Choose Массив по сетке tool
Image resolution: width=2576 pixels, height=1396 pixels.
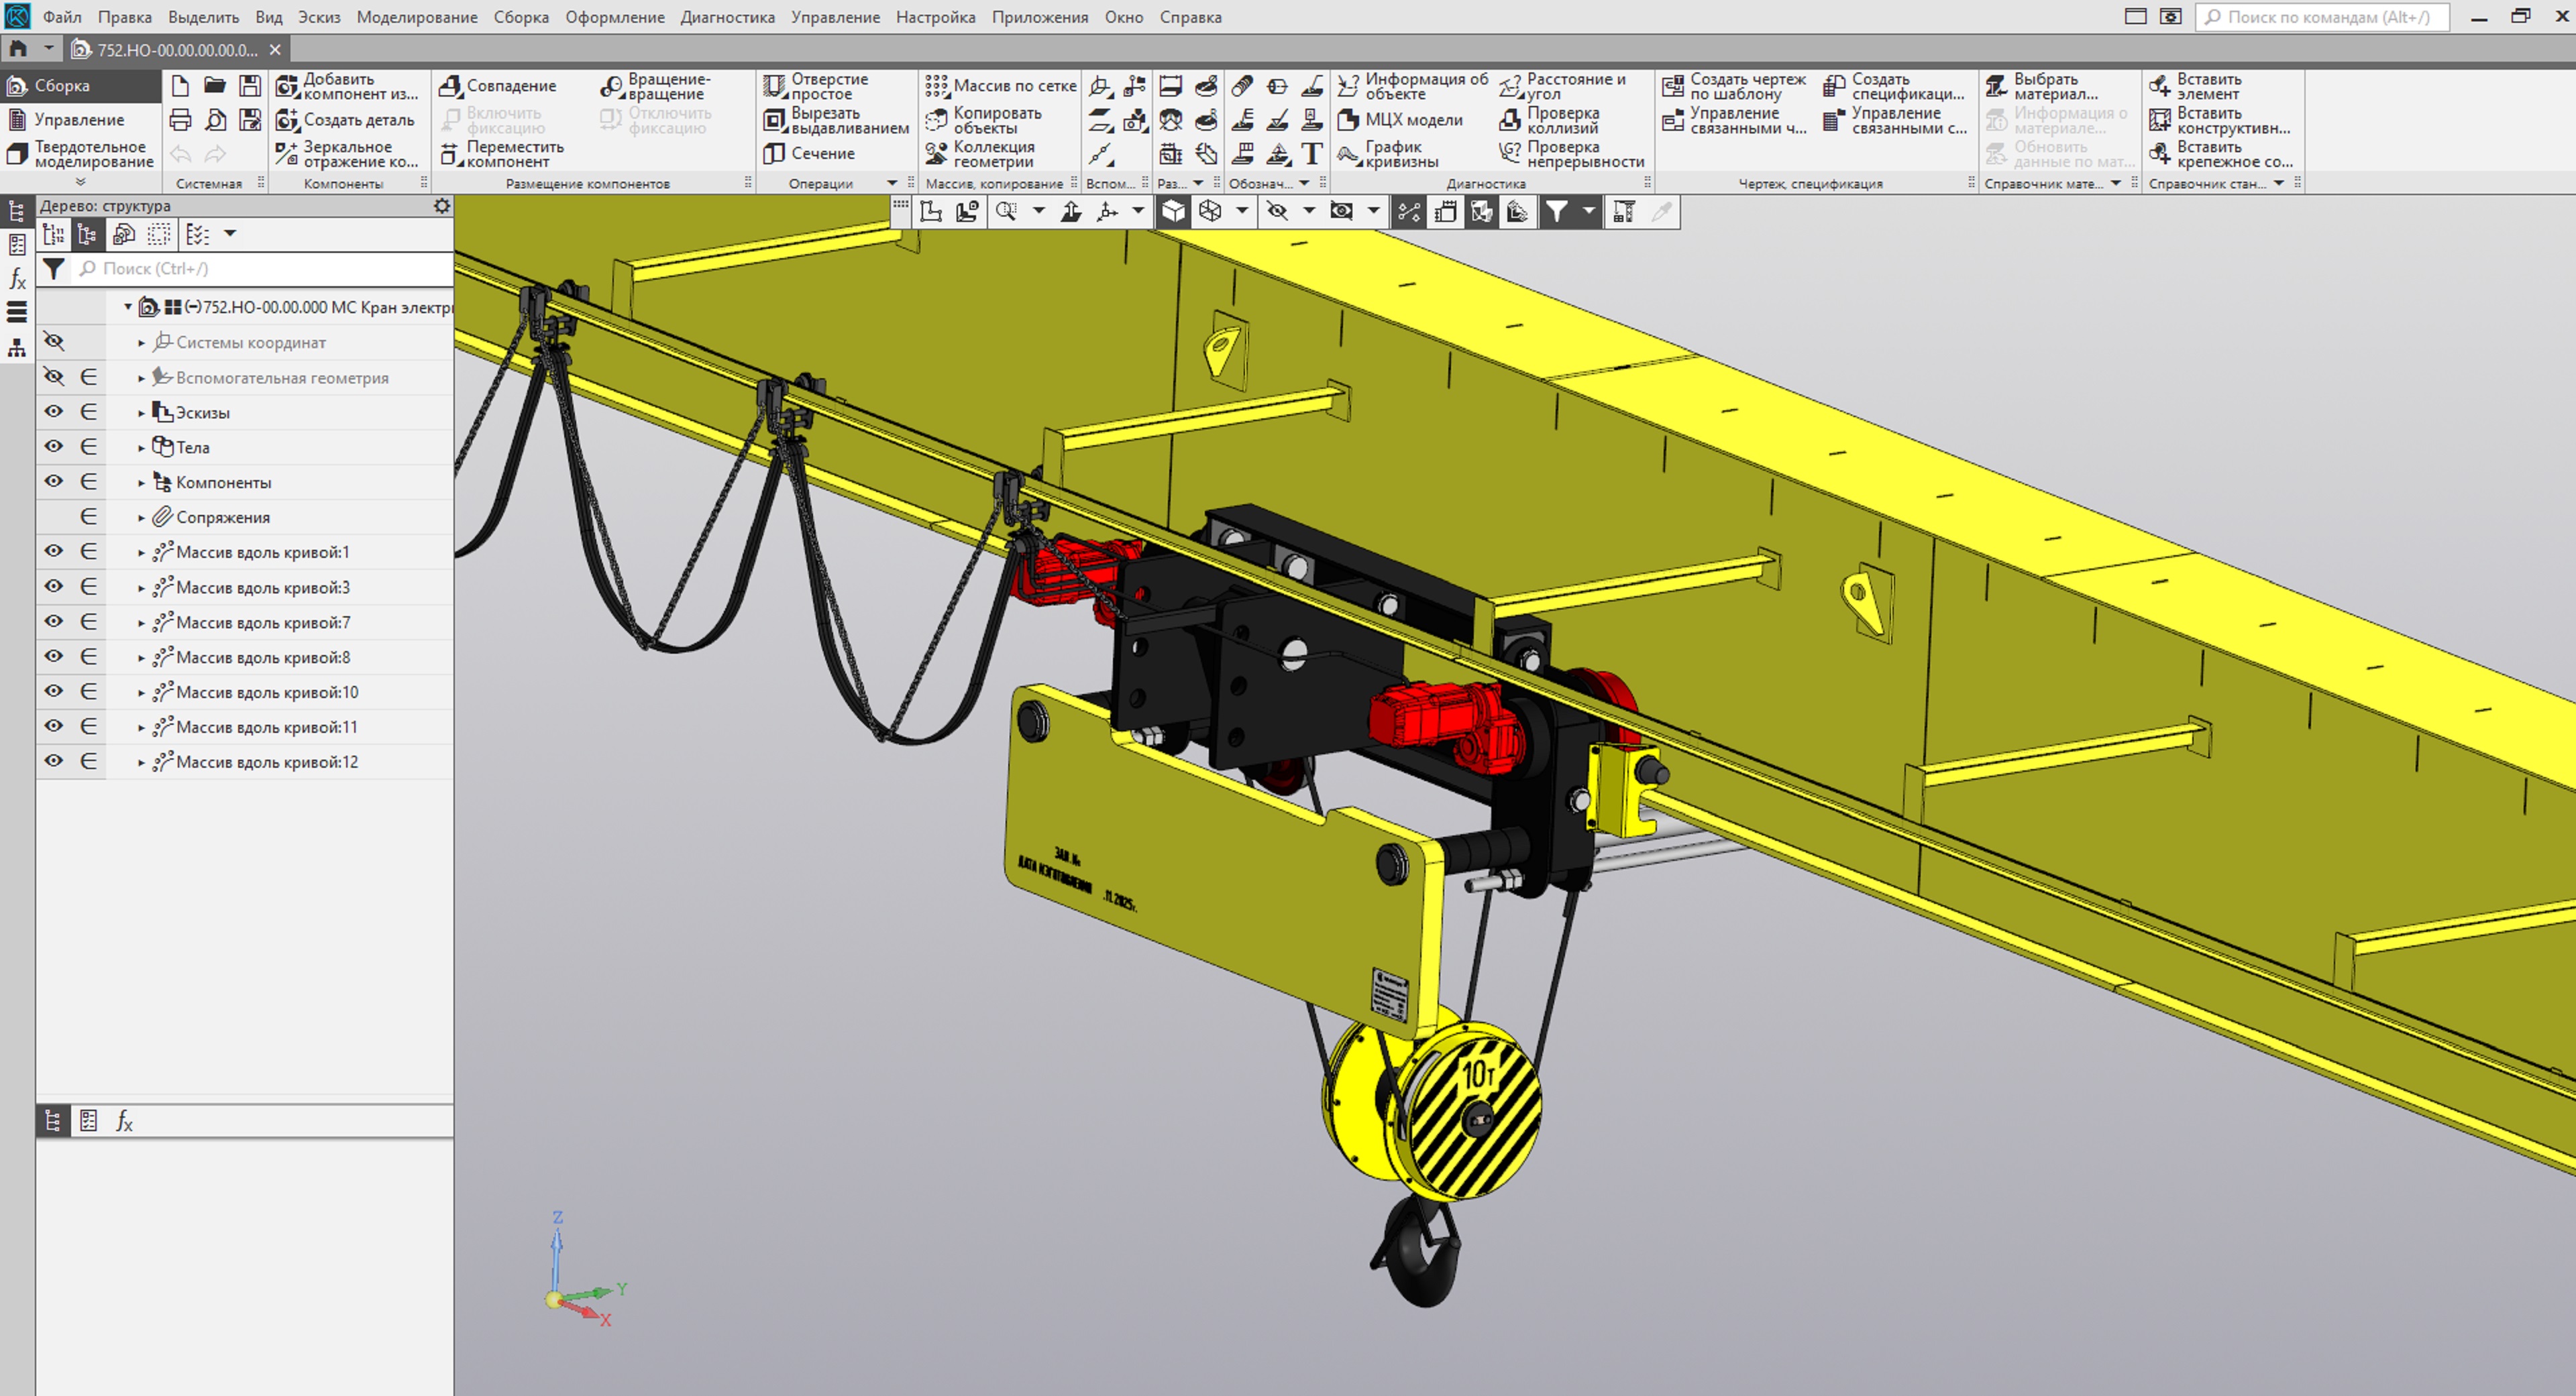(936, 86)
